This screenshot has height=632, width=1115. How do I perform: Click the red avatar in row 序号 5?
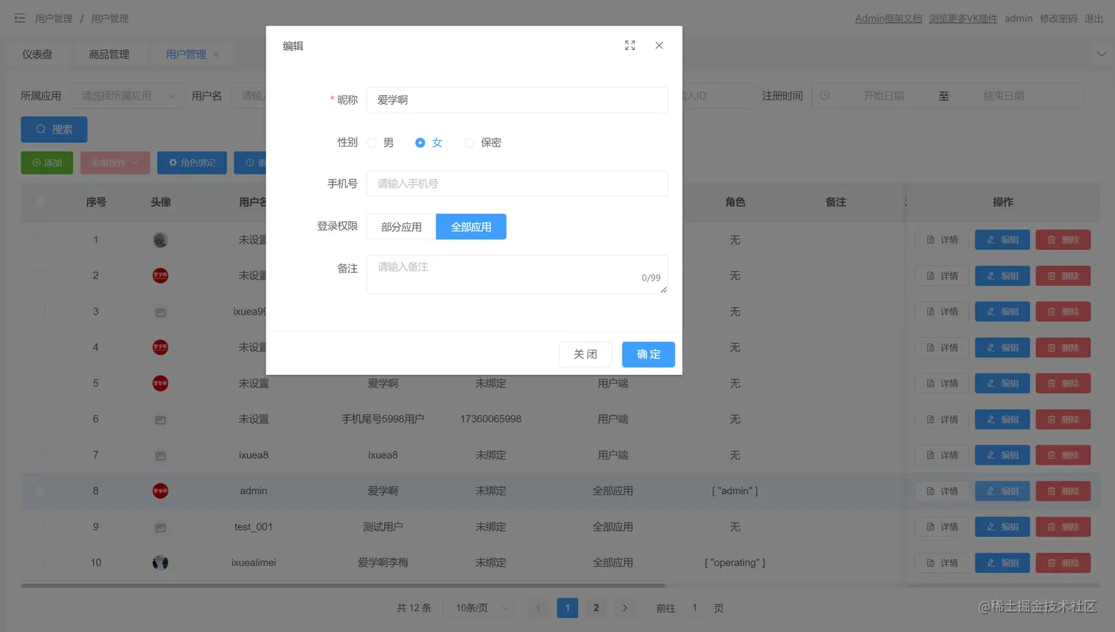160,383
